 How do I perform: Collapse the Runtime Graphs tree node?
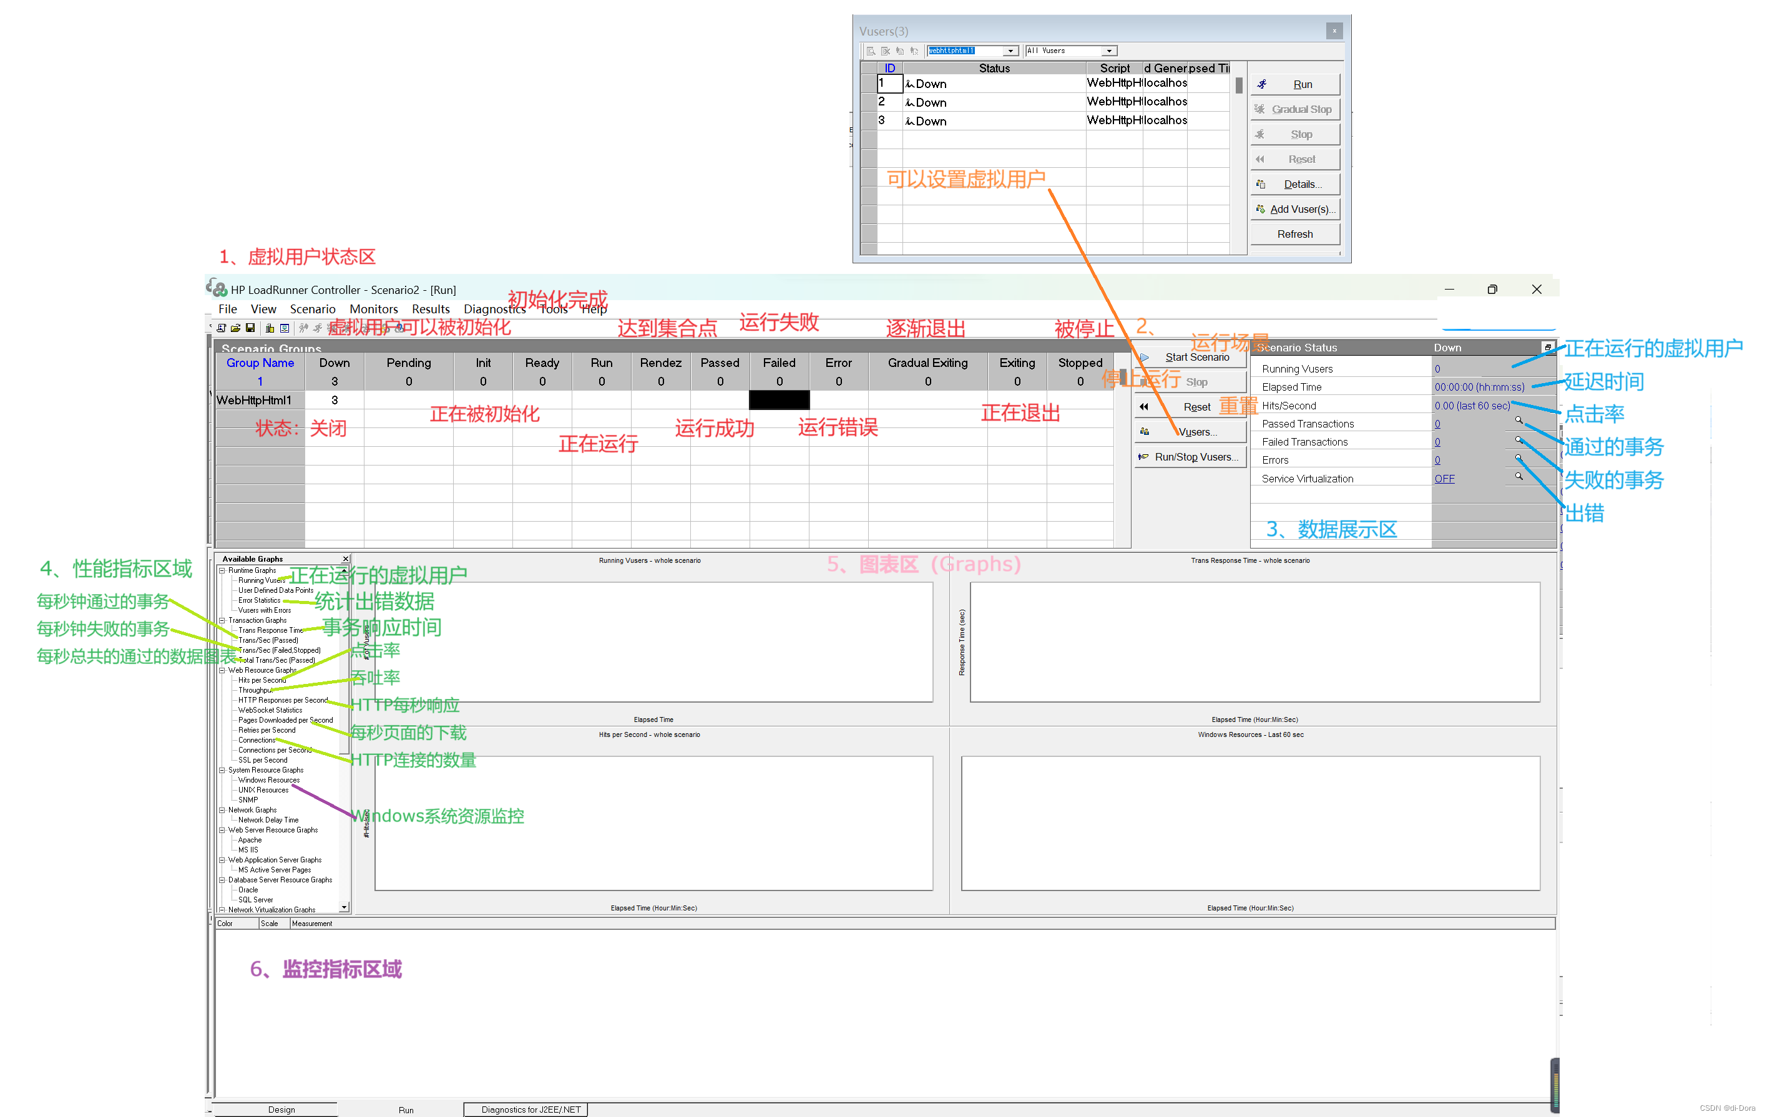[x=222, y=570]
